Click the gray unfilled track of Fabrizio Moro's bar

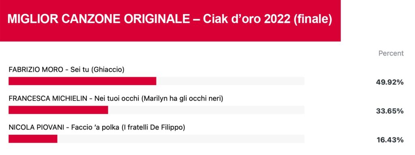[230, 81]
